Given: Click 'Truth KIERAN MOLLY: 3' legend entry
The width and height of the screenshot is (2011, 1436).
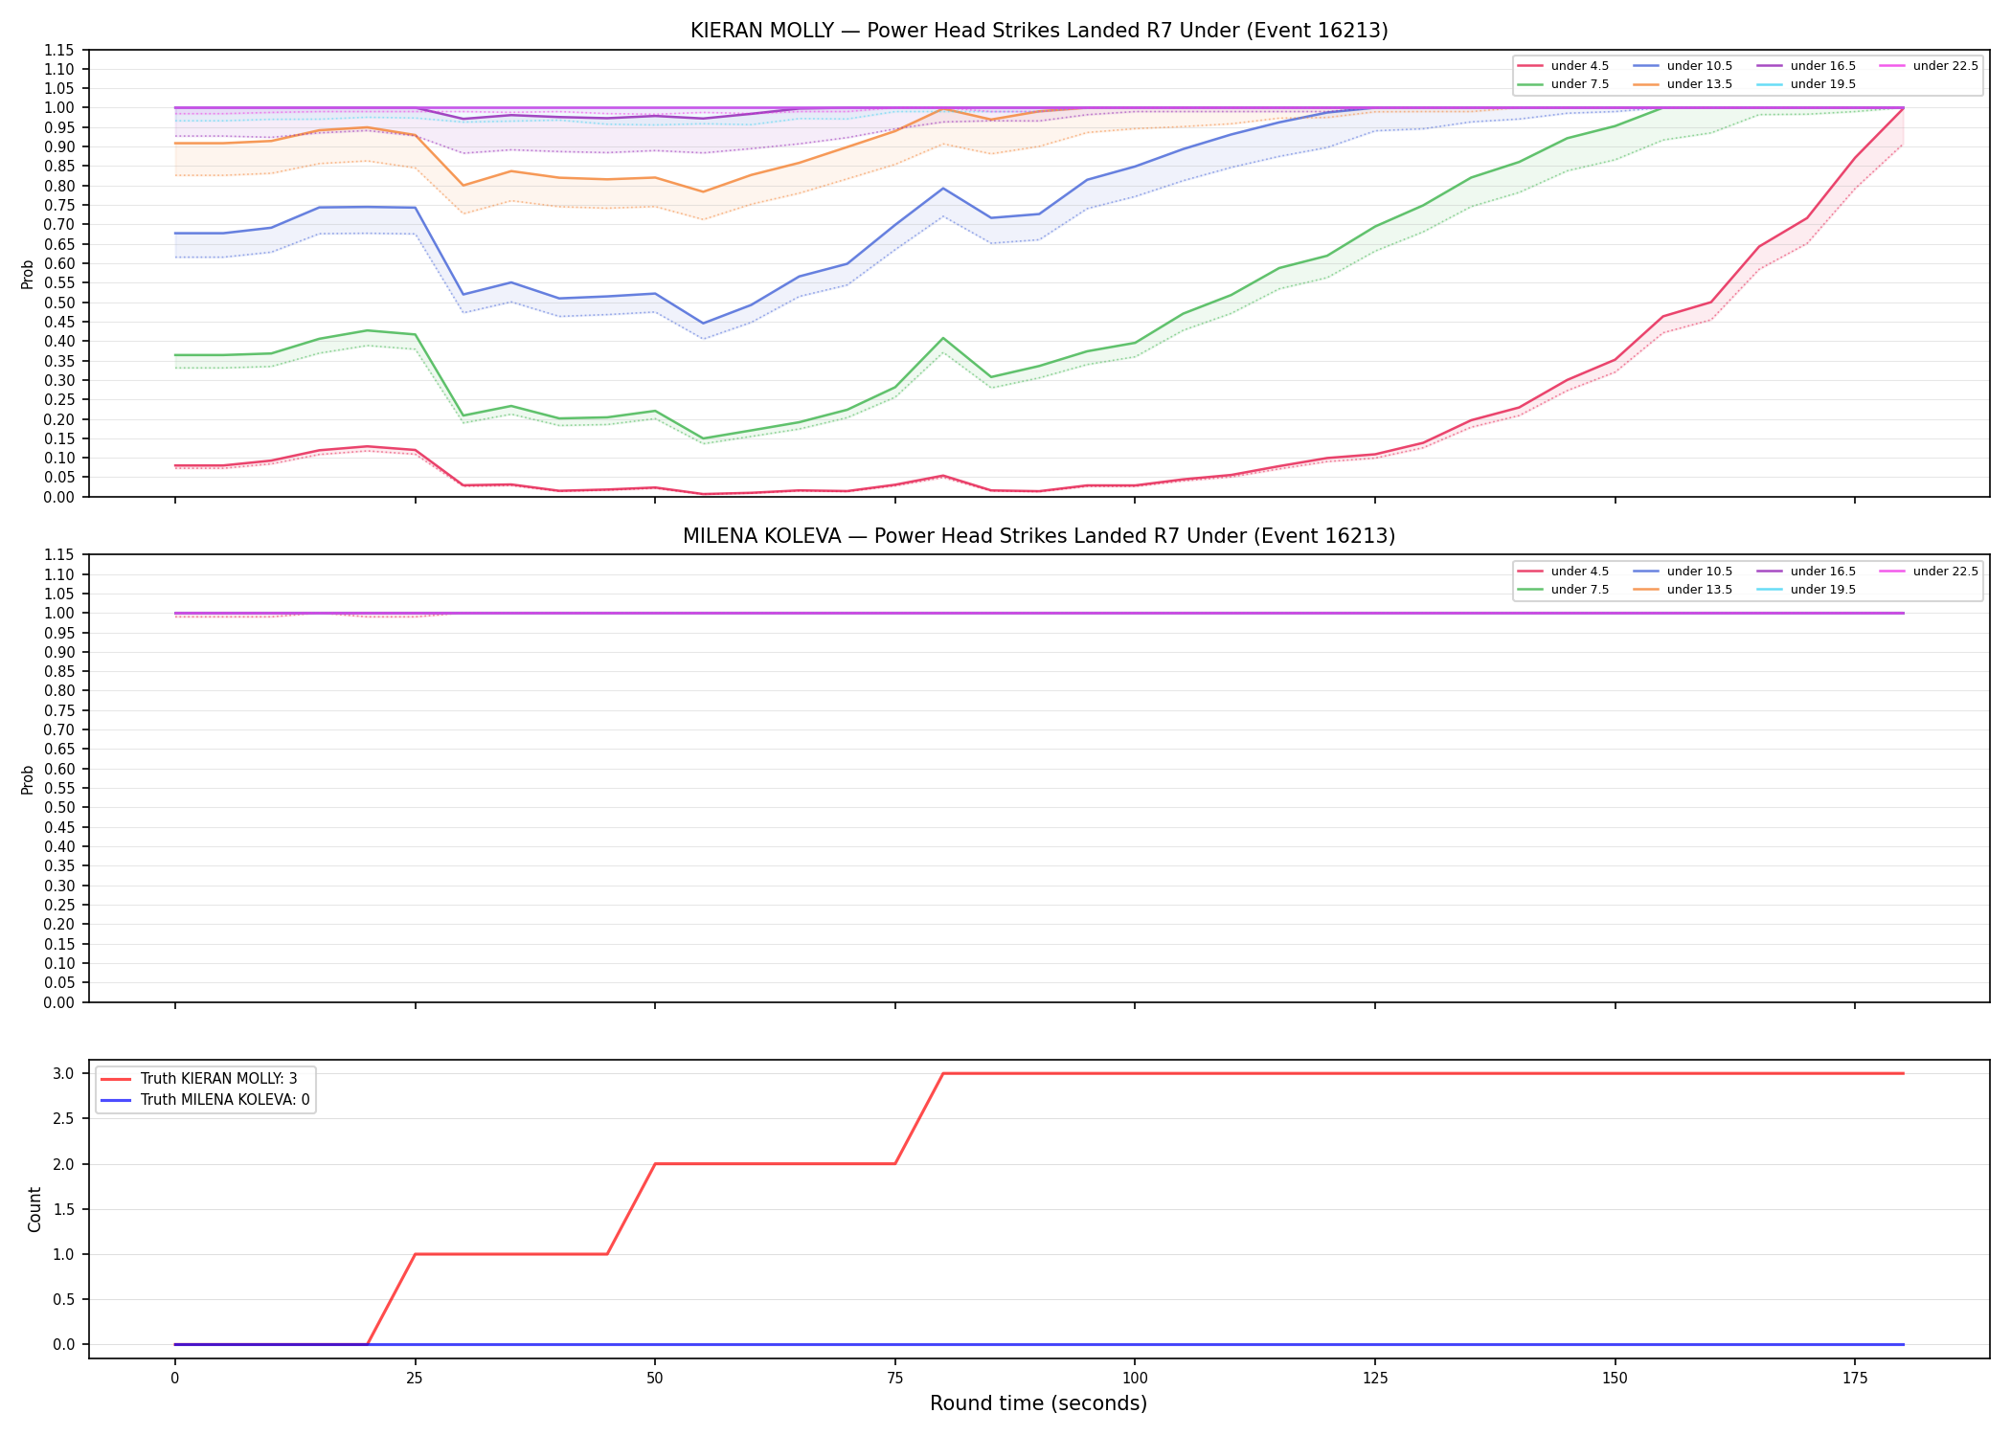Looking at the screenshot, I should pyautogui.click(x=199, y=1079).
